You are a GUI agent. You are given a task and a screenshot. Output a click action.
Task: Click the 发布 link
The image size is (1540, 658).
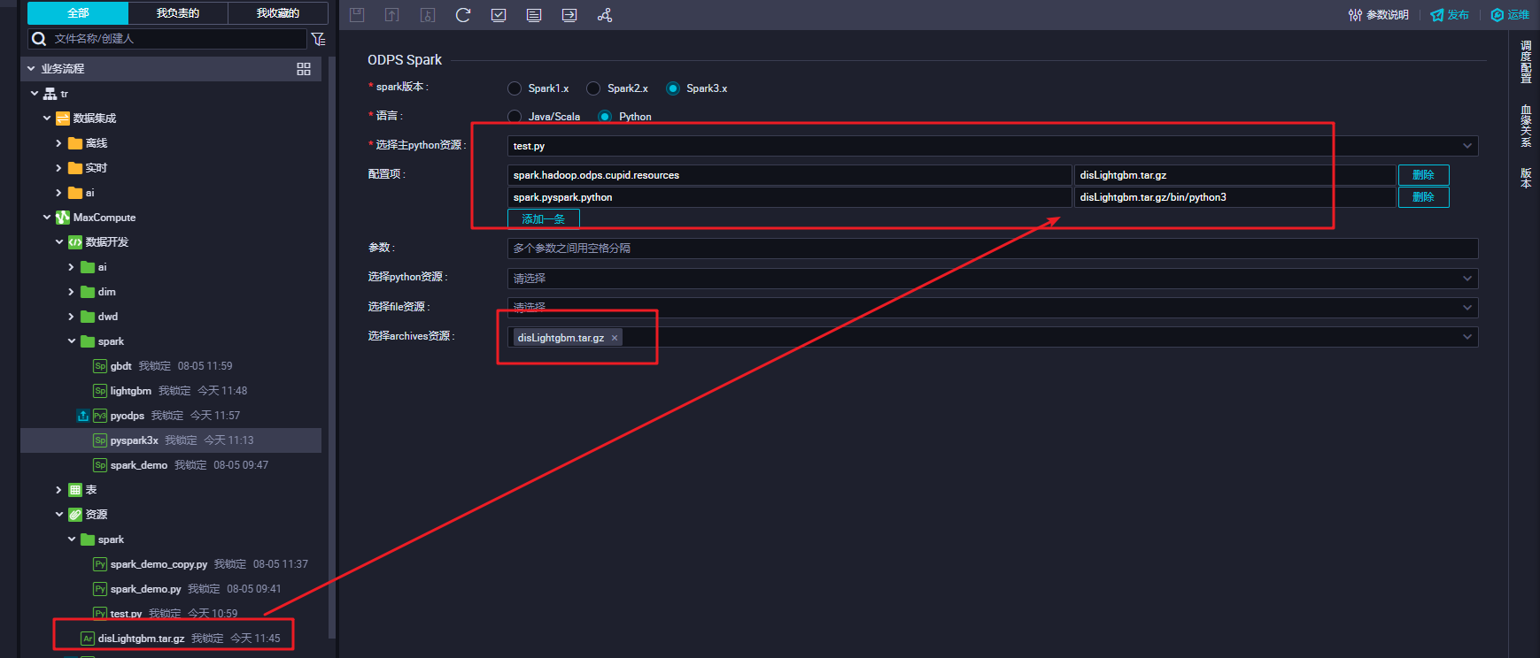point(1458,15)
